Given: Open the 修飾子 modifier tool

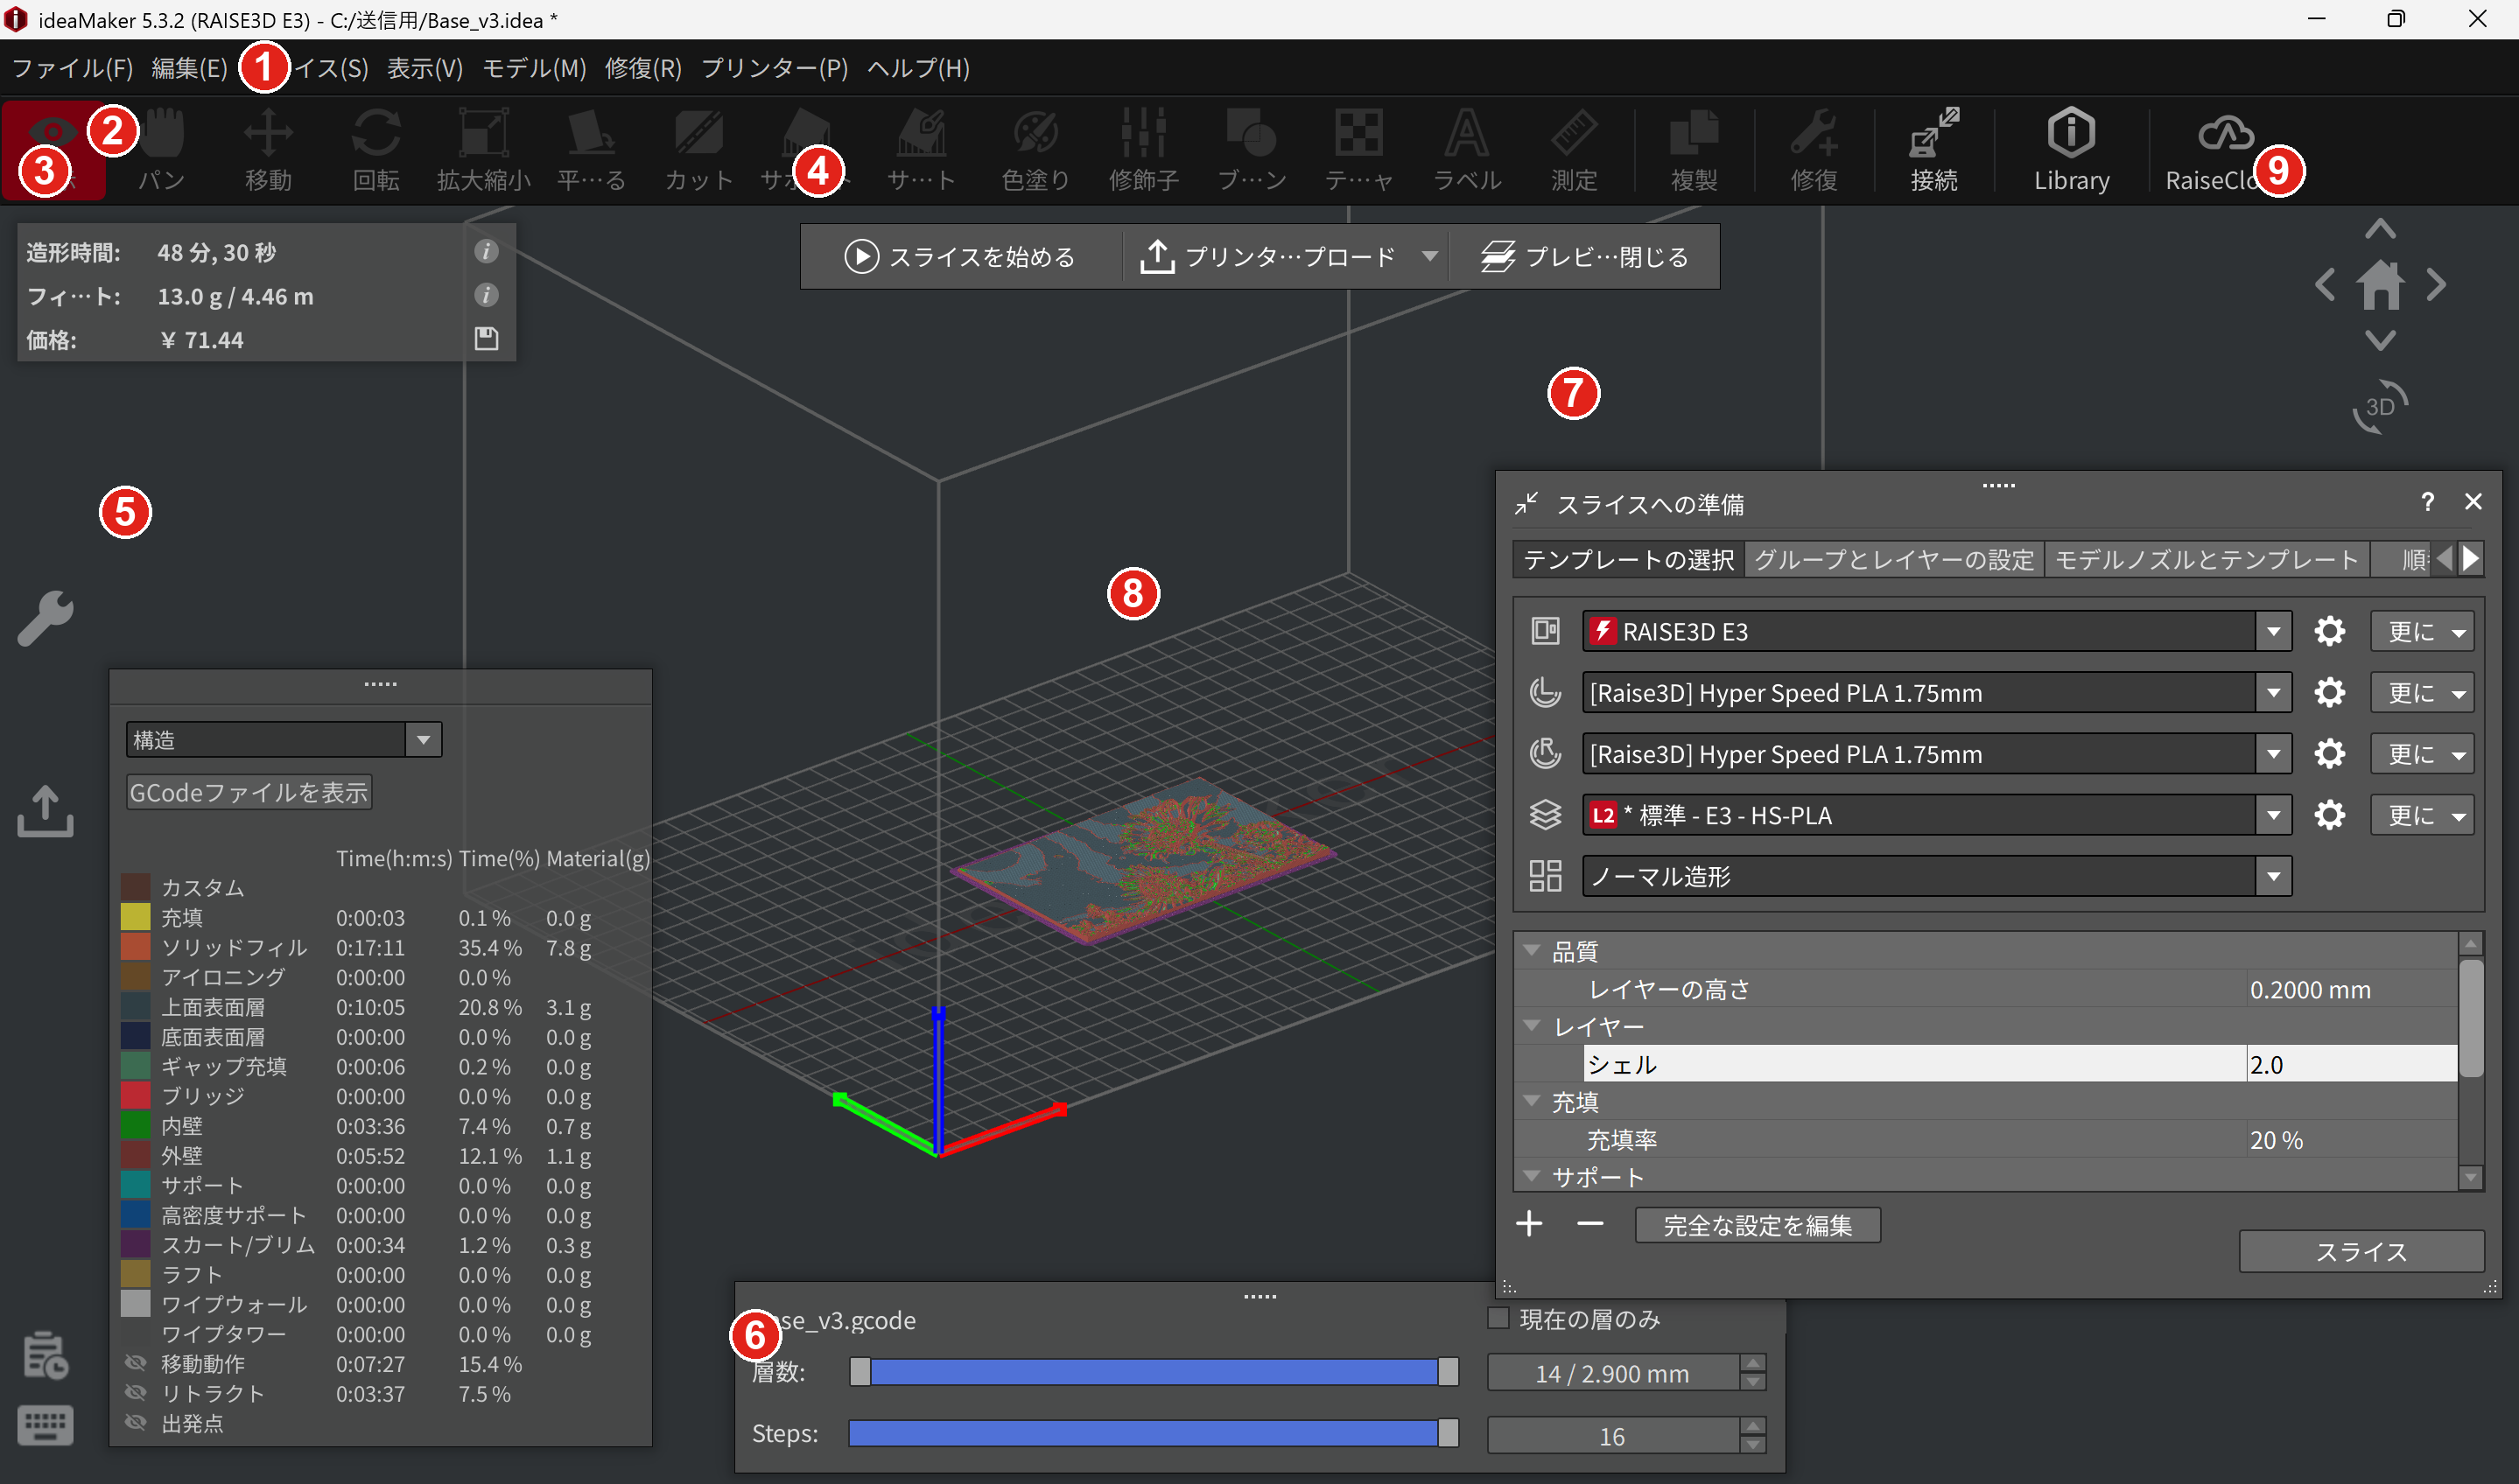Looking at the screenshot, I should coord(1143,151).
